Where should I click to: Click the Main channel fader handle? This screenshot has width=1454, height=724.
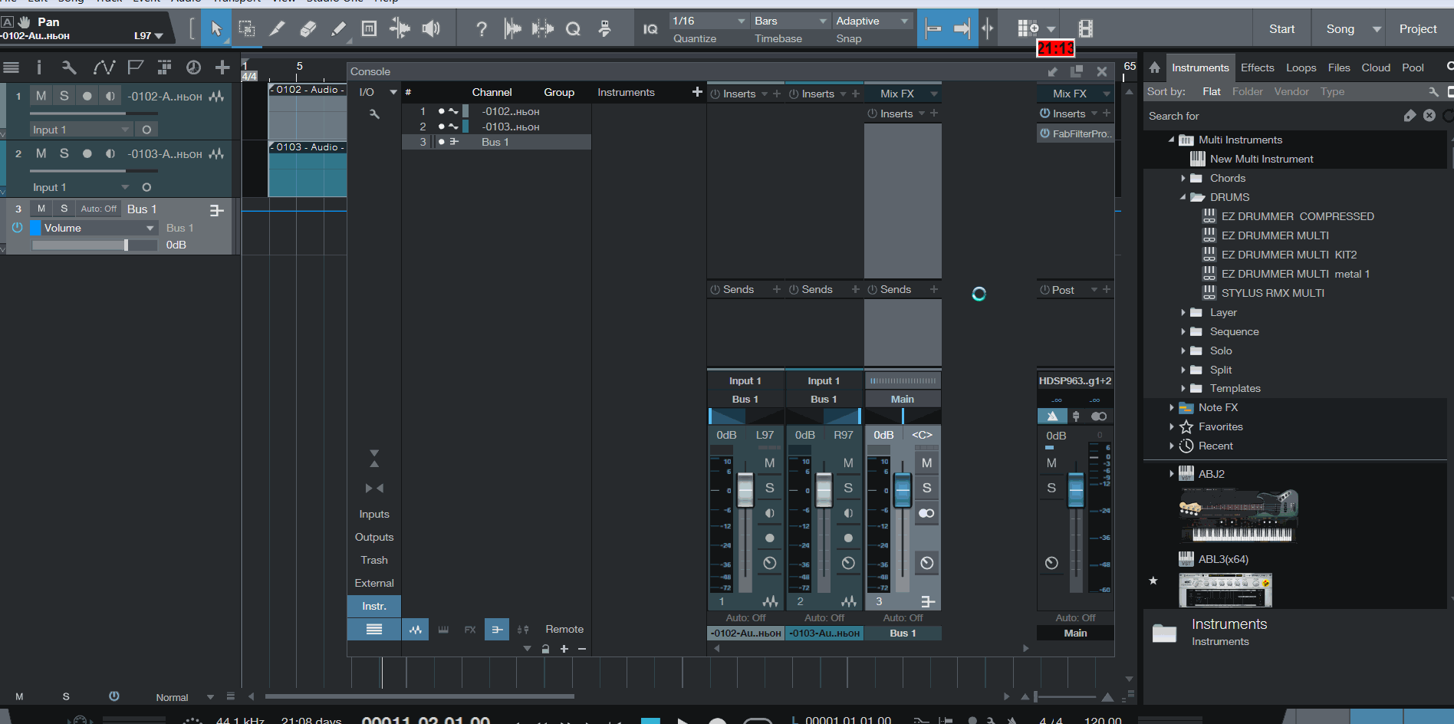pos(1076,491)
